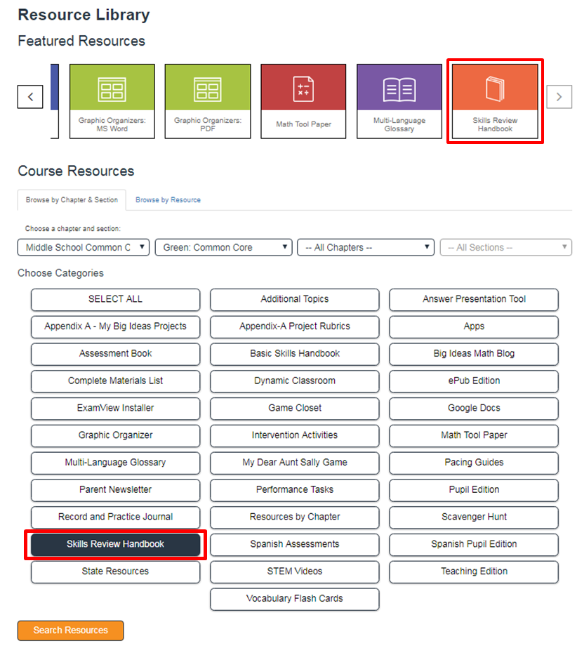577x648 pixels.
Task: Select the Teaching Edition category
Action: tap(474, 571)
